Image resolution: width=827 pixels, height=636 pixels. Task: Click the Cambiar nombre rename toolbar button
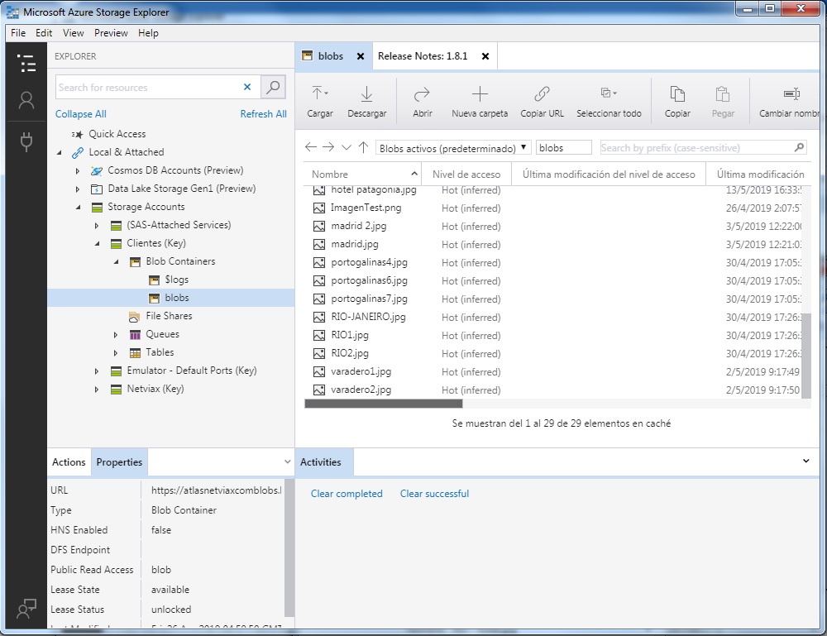click(x=789, y=101)
